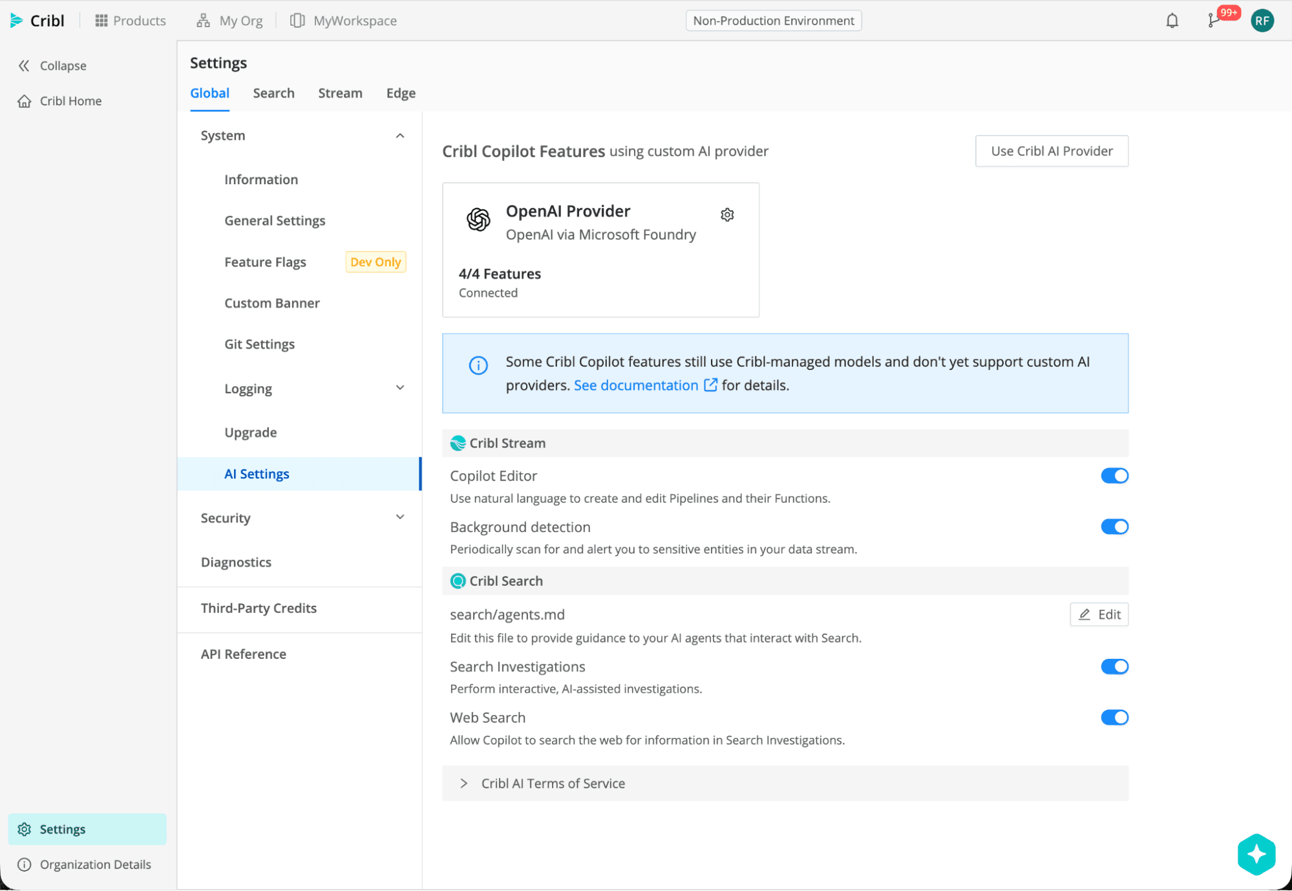Screen dimensions: 1292x891
Task: Turn off Background detection
Action: 1114,526
